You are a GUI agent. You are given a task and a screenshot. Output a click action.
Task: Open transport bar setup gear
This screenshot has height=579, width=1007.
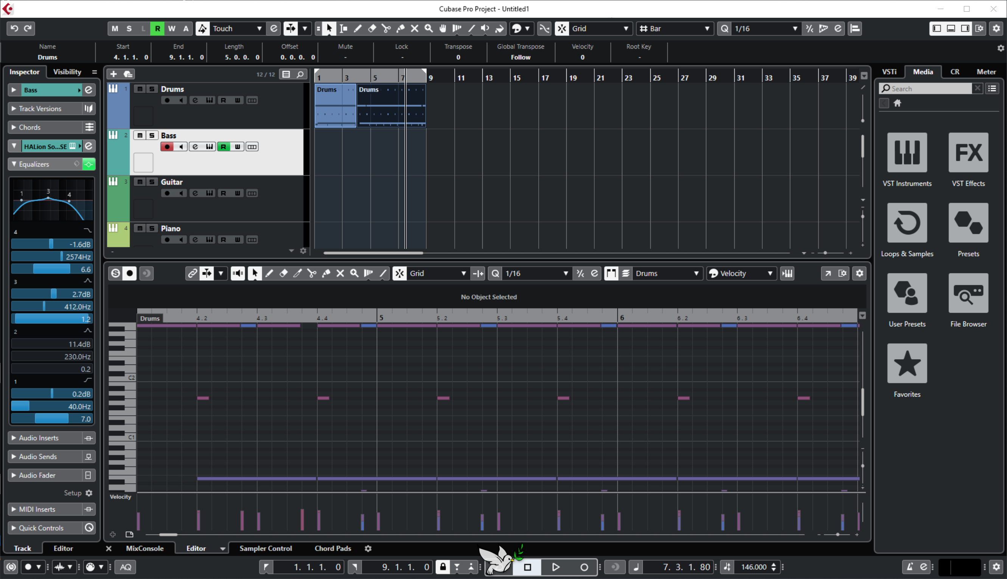click(996, 567)
